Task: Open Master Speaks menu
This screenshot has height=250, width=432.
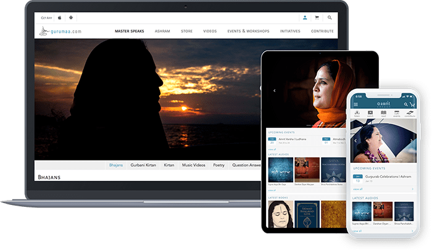Action: point(129,31)
